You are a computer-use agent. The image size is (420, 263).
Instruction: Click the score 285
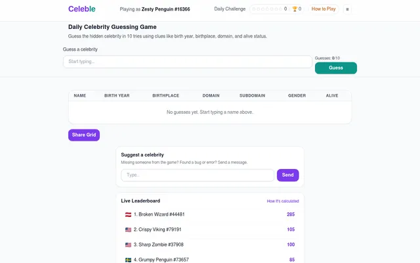pos(291,214)
